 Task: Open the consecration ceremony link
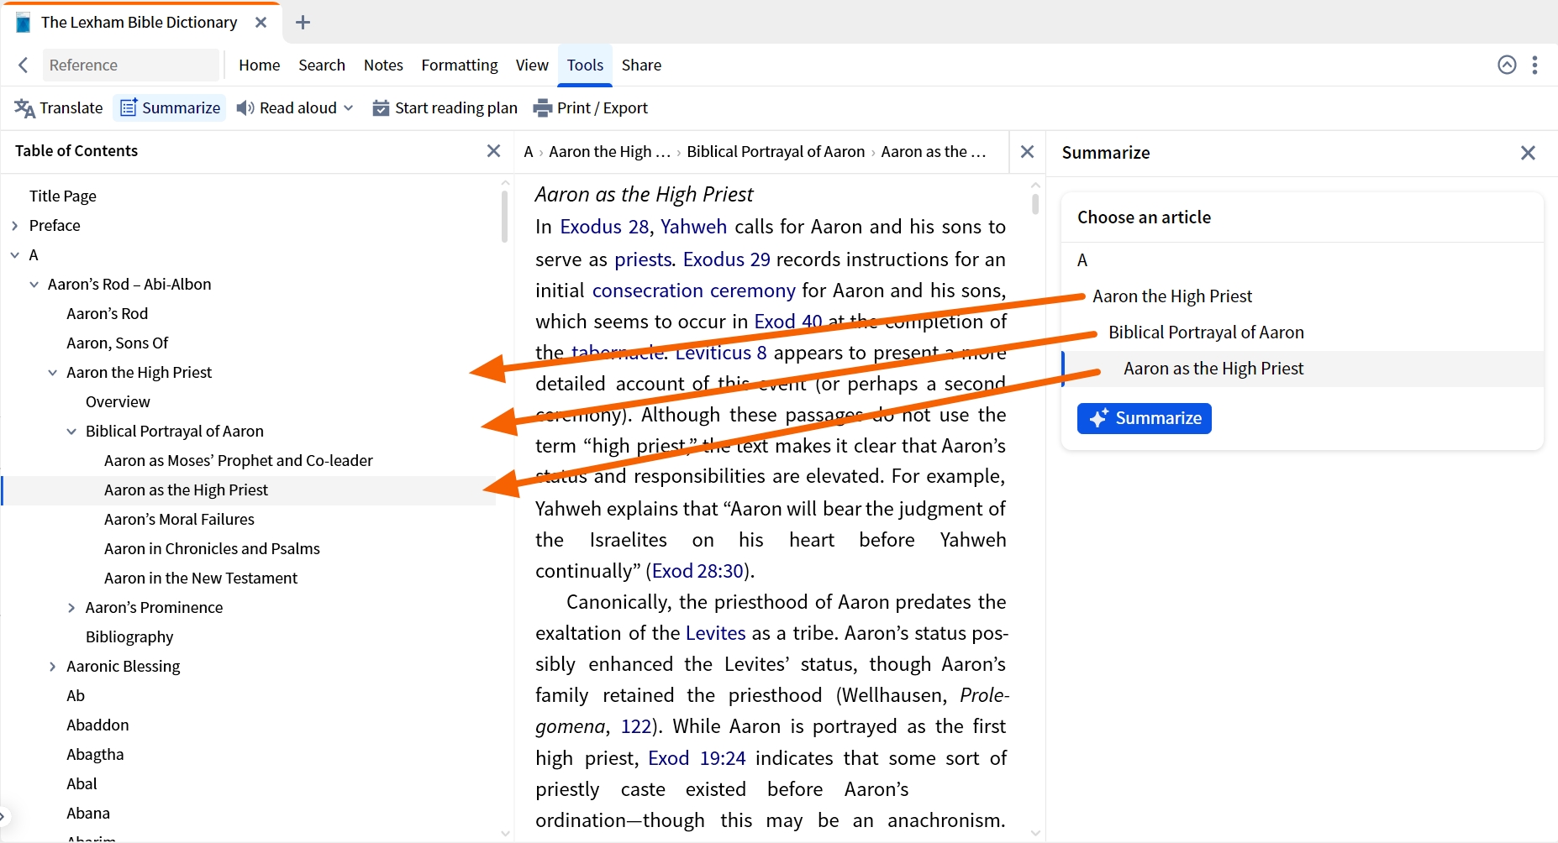(693, 291)
